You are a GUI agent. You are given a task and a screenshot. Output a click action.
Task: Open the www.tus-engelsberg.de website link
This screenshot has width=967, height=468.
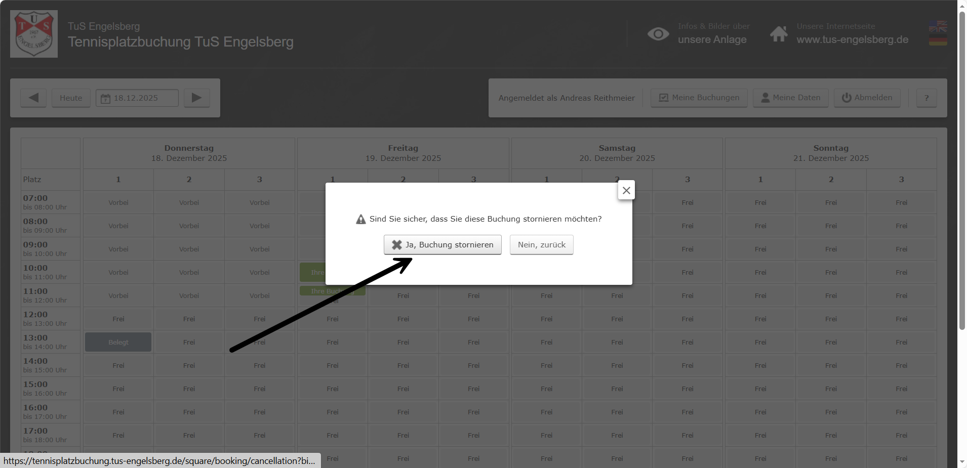[852, 39]
